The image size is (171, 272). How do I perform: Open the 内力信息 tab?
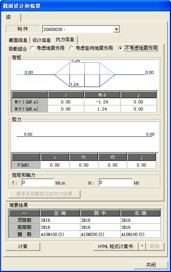[65, 40]
